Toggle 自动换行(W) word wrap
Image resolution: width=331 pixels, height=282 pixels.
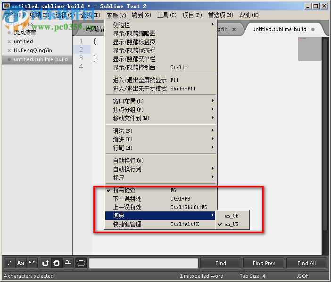point(160,161)
